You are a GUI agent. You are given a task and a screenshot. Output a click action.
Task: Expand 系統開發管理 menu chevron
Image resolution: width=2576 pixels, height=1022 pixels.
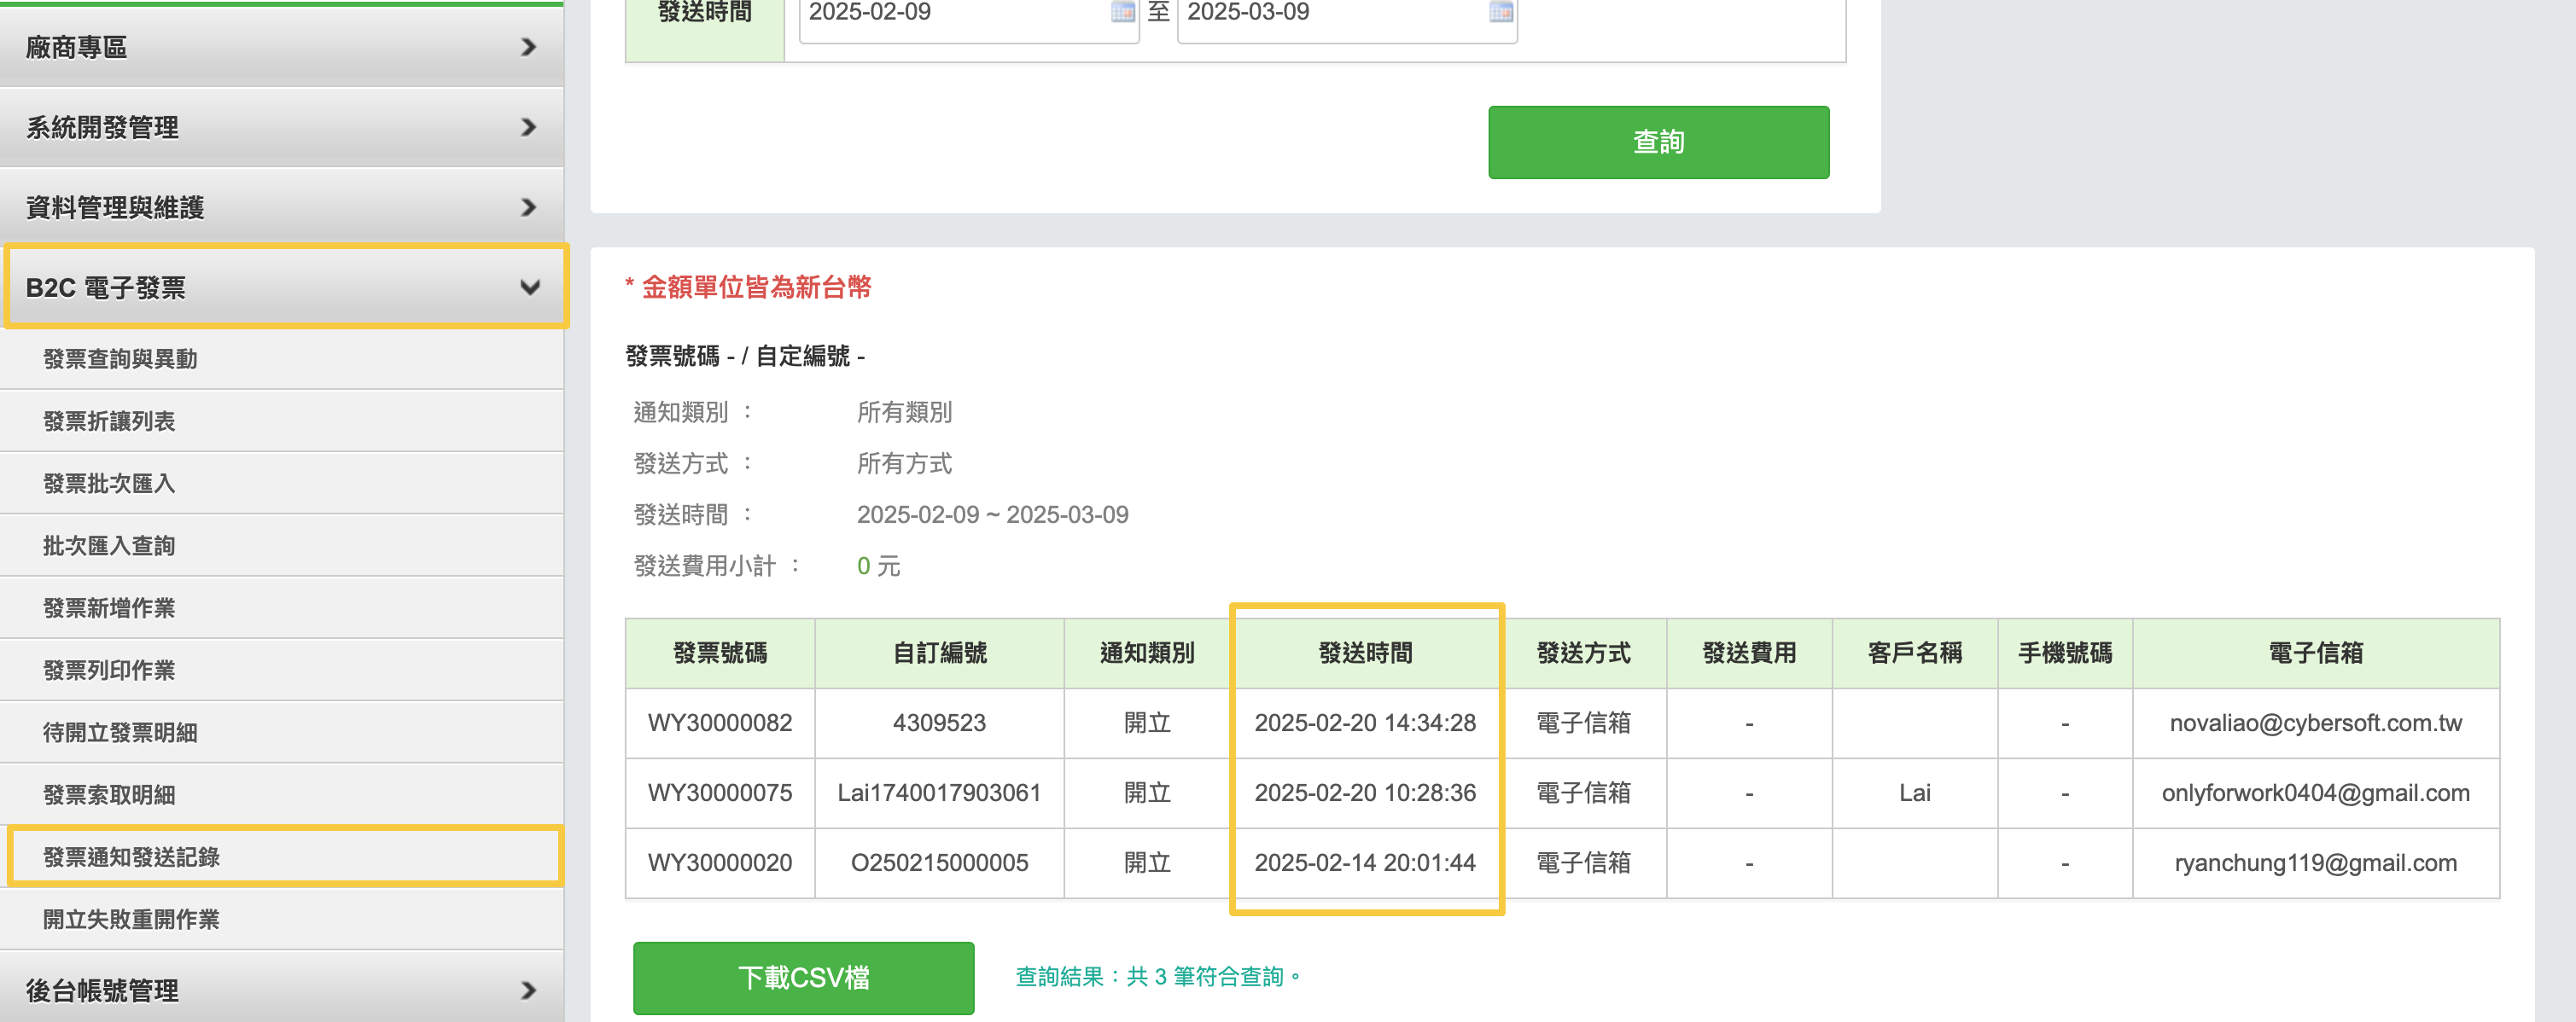[529, 127]
